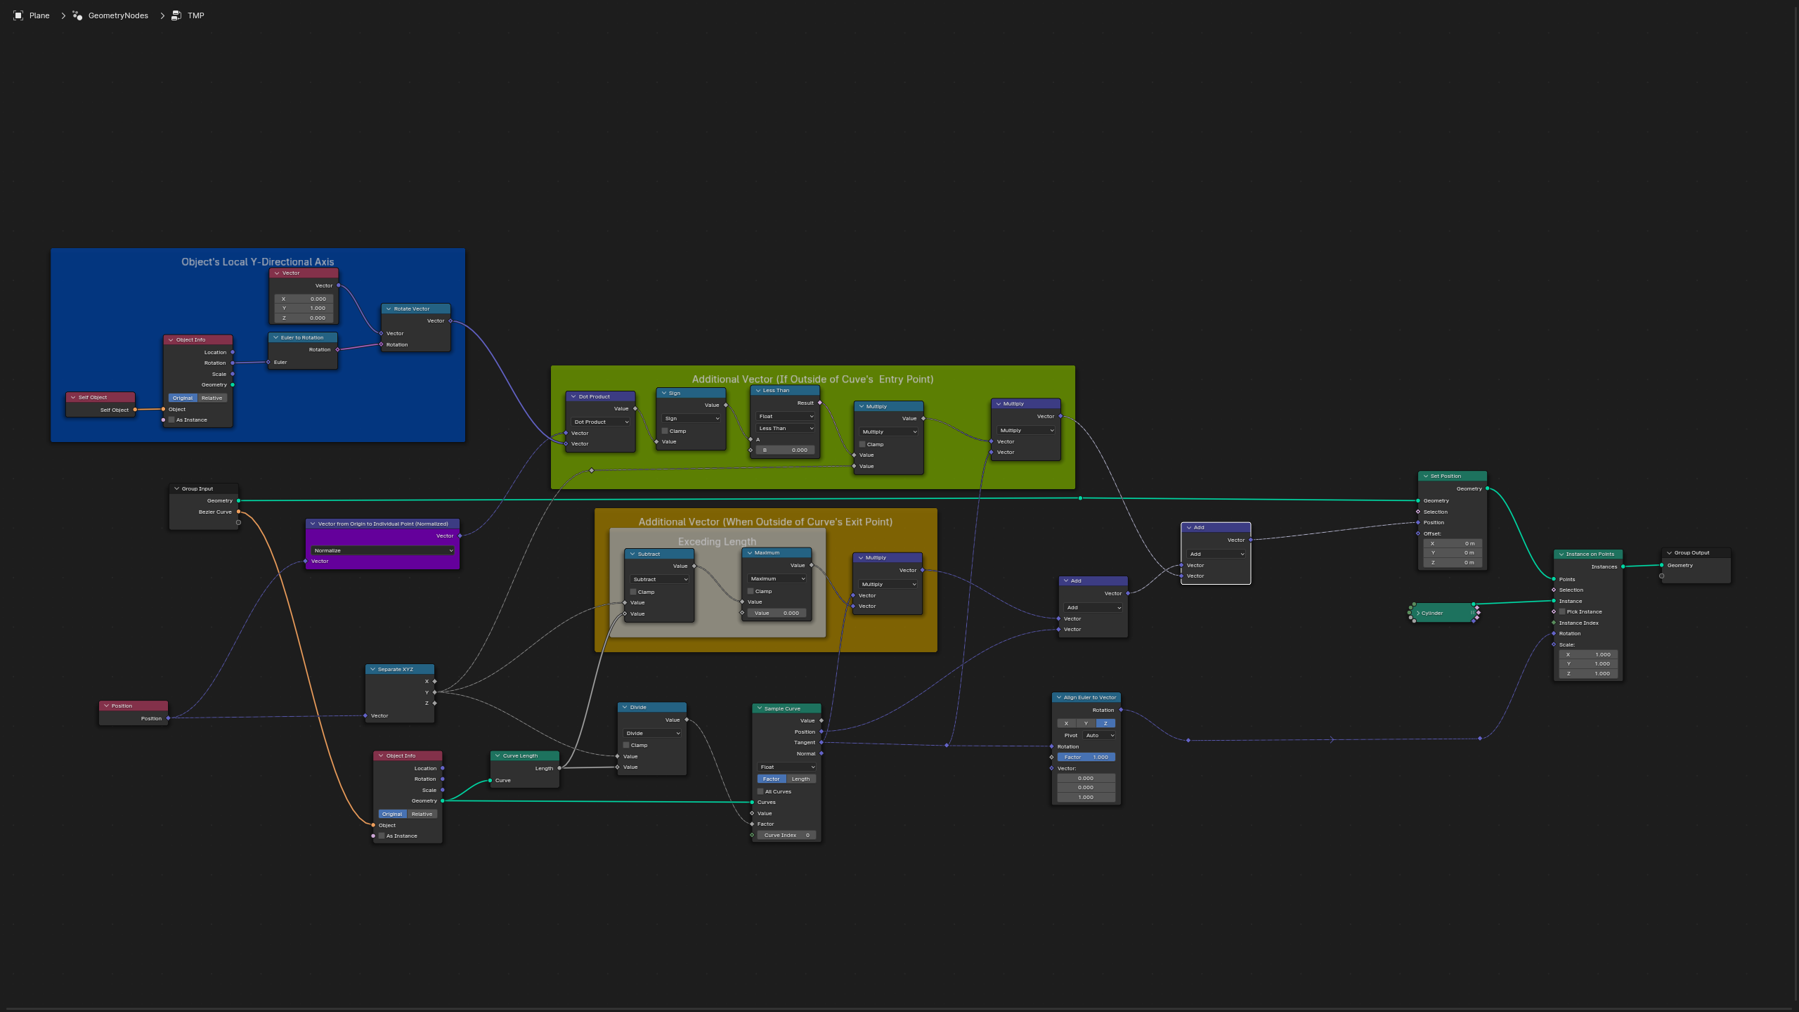Click the Plane object icon in breadcrumb
This screenshot has width=1799, height=1012.
click(18, 15)
